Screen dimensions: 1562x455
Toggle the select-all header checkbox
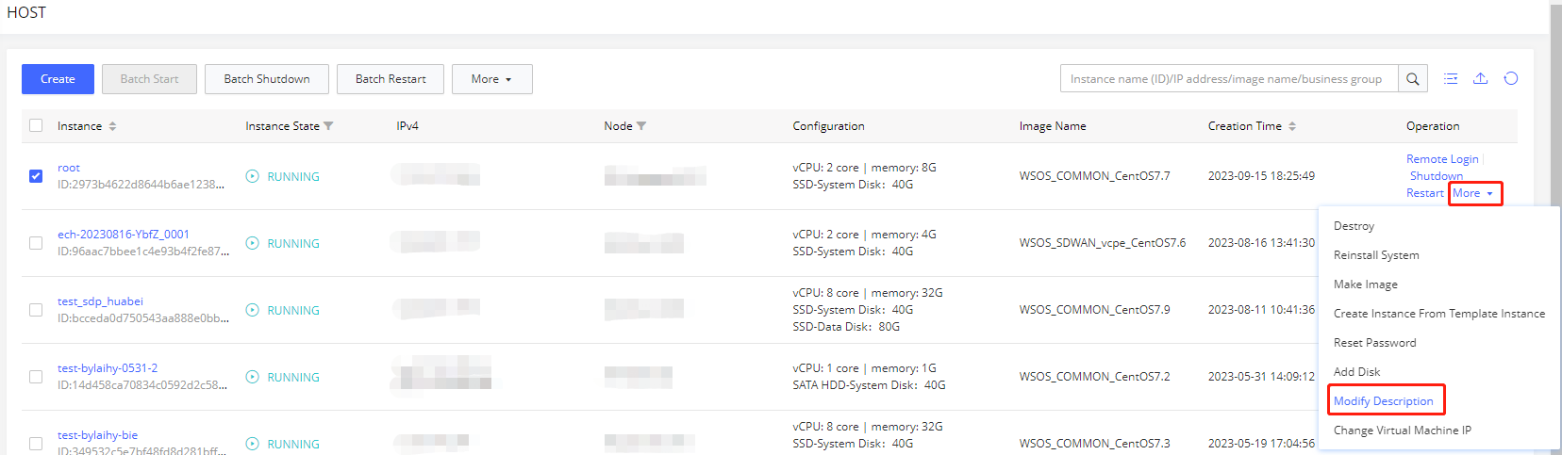tap(36, 125)
